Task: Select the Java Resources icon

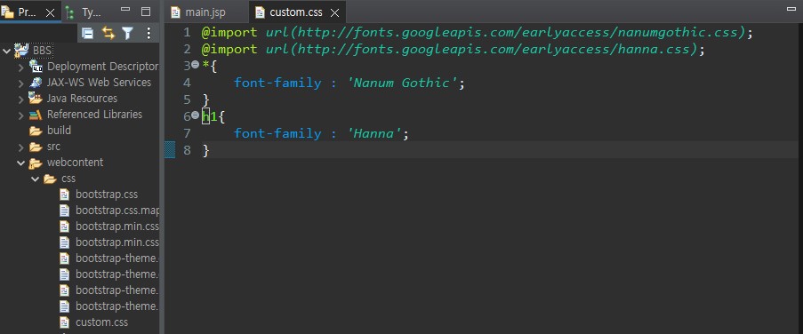Action: 36,99
